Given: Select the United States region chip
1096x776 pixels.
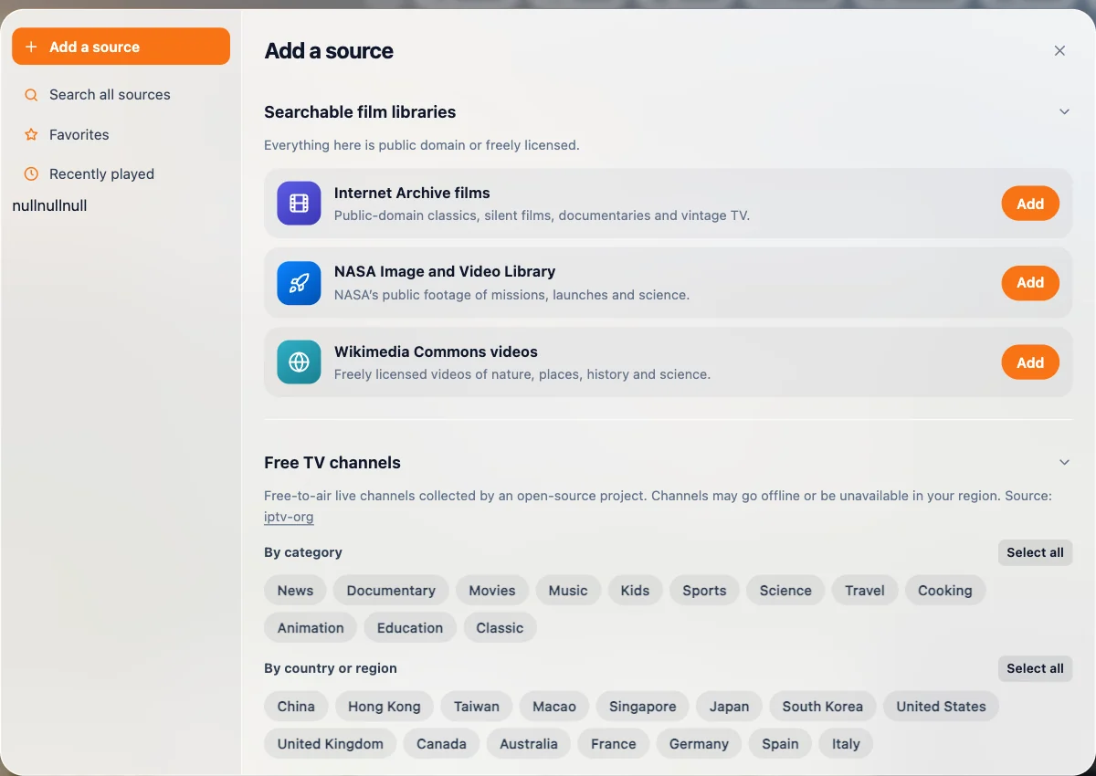Looking at the screenshot, I should 941,707.
